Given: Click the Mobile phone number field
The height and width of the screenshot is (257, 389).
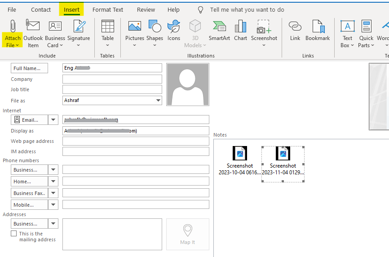Looking at the screenshot, I should [136, 204].
